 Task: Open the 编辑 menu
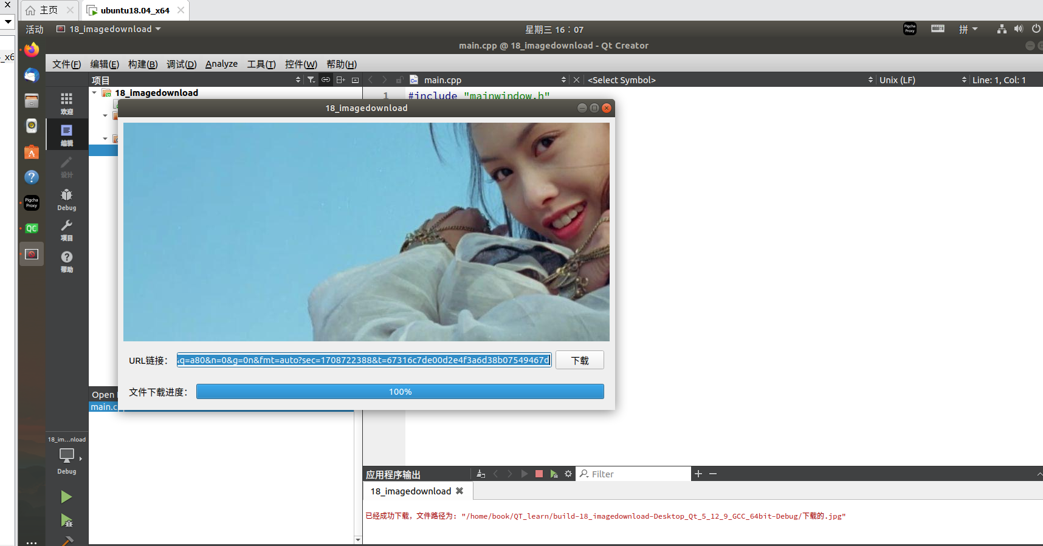105,64
